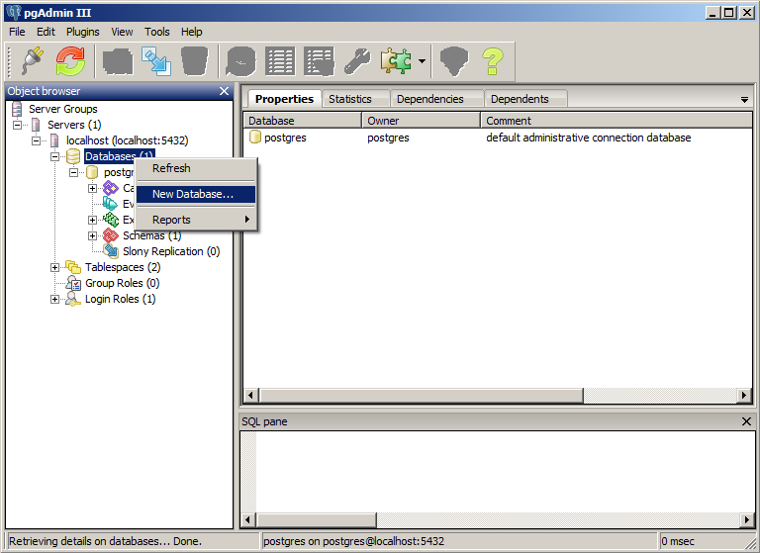Close the Object browser panel
Screen dimensions: 760x553
224,91
